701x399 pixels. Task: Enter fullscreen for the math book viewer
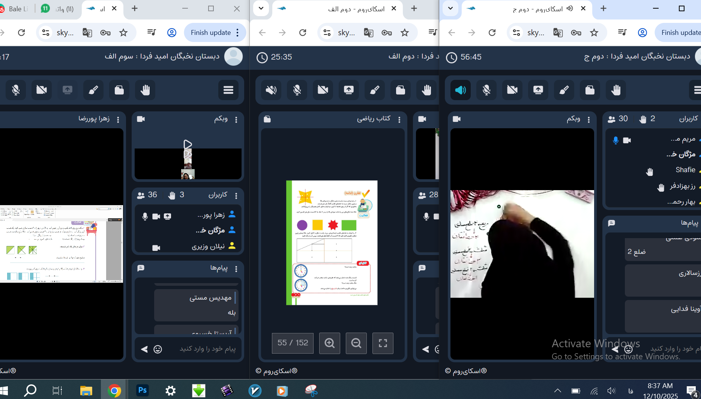383,343
